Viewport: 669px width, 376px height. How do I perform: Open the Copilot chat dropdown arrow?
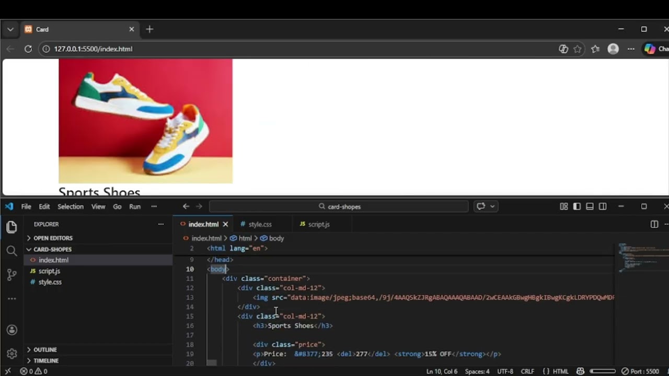pos(492,206)
